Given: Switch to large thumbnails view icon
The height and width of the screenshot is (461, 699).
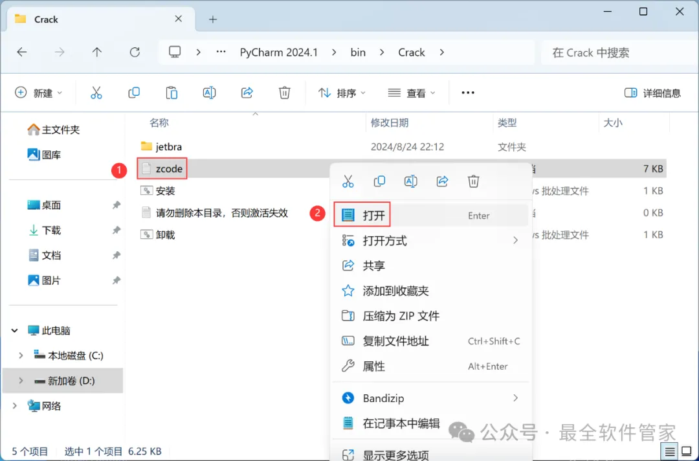Looking at the screenshot, I should click(x=687, y=452).
